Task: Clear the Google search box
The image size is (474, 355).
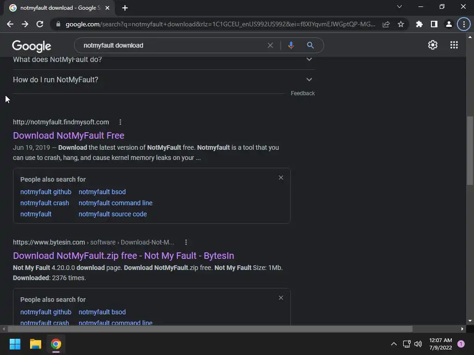Action: [270, 45]
